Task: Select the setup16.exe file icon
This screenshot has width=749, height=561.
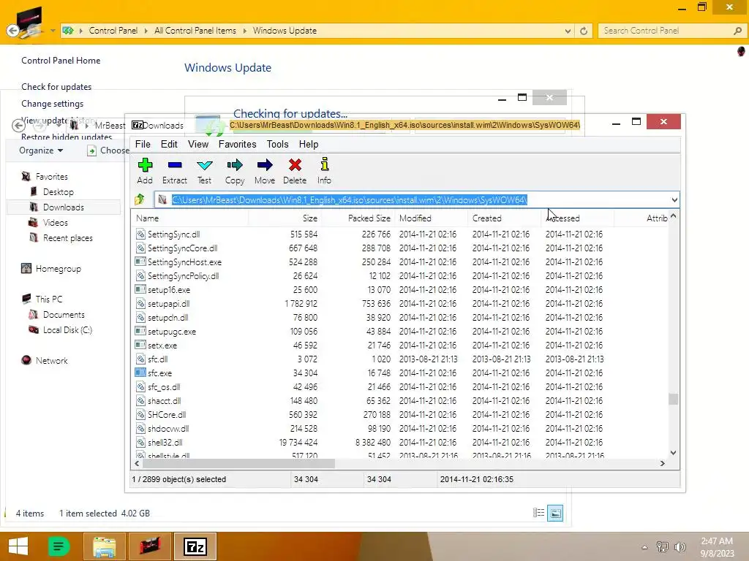Action: point(140,289)
